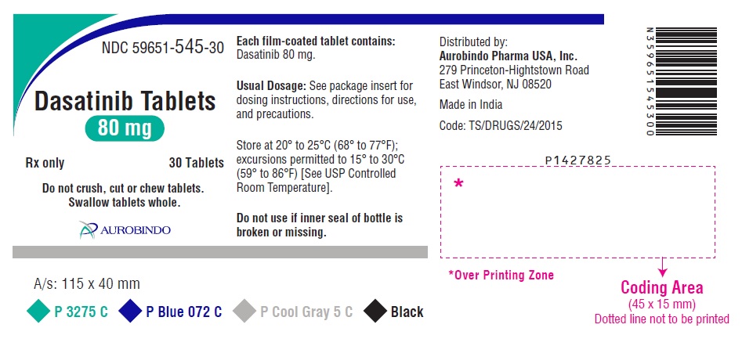Click the teal 80 mg dosage badge
This screenshot has height=346, width=742.
pos(125,127)
